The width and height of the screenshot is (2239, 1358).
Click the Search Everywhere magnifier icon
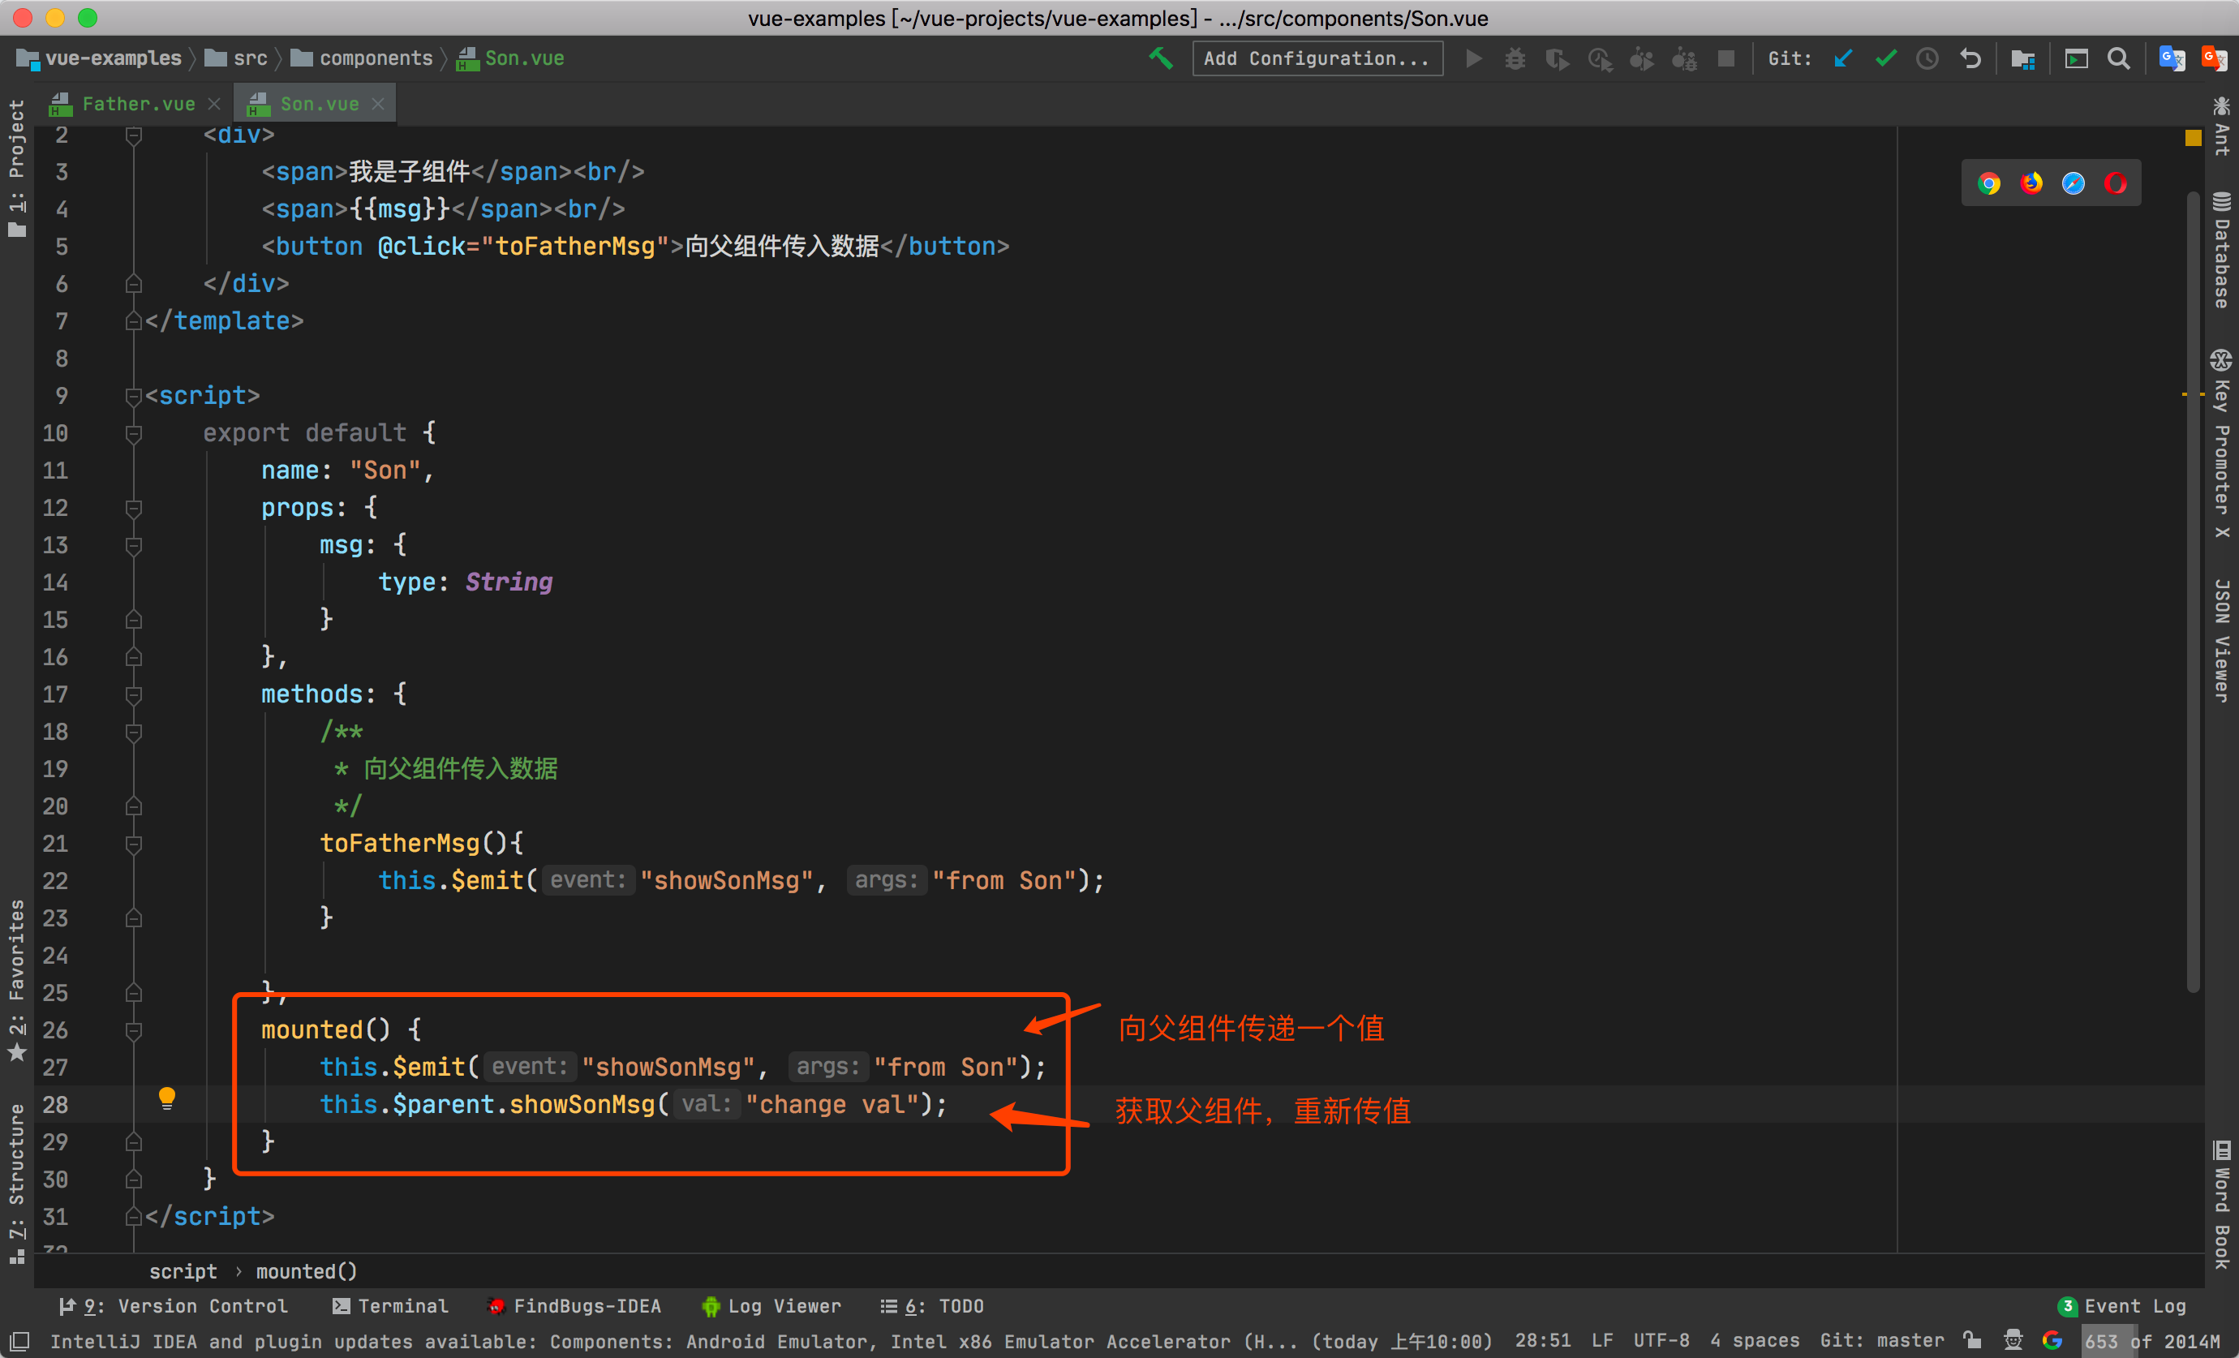[2118, 58]
